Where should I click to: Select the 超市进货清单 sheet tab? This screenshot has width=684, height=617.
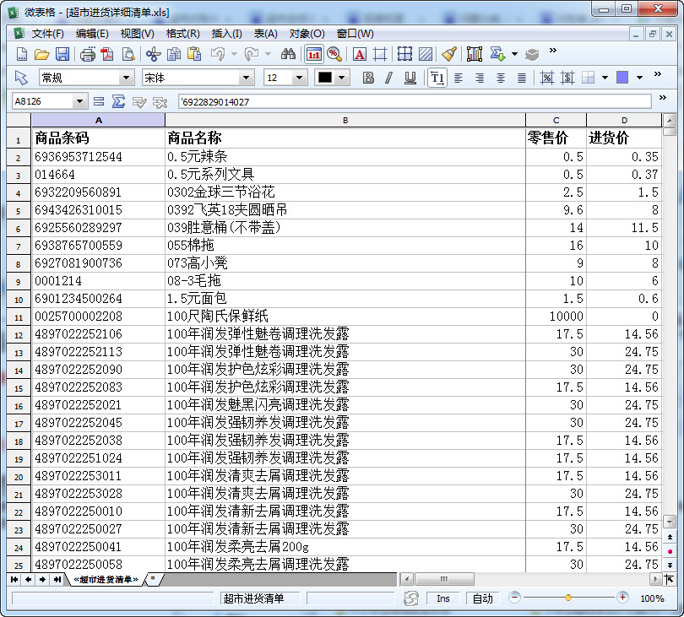pyautogui.click(x=106, y=580)
